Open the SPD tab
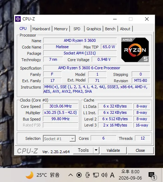Image resolution: width=163 pixels, height=182 pixels. [77, 29]
